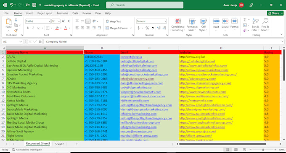
Task: Click the Search box in title bar
Action: [x=145, y=5]
